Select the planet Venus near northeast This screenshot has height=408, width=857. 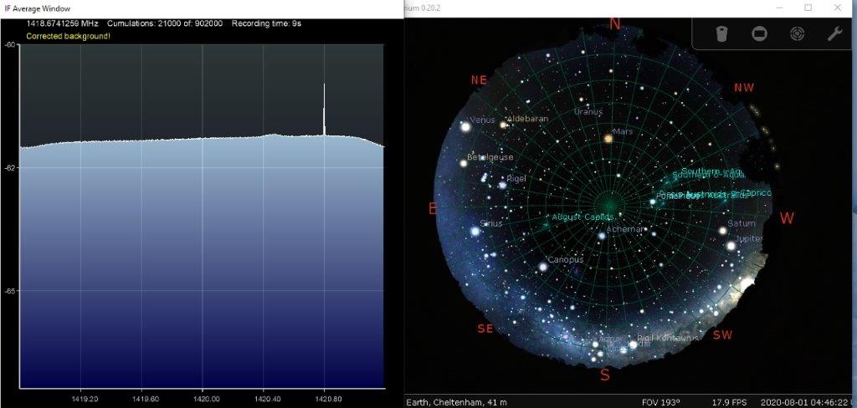pos(465,126)
